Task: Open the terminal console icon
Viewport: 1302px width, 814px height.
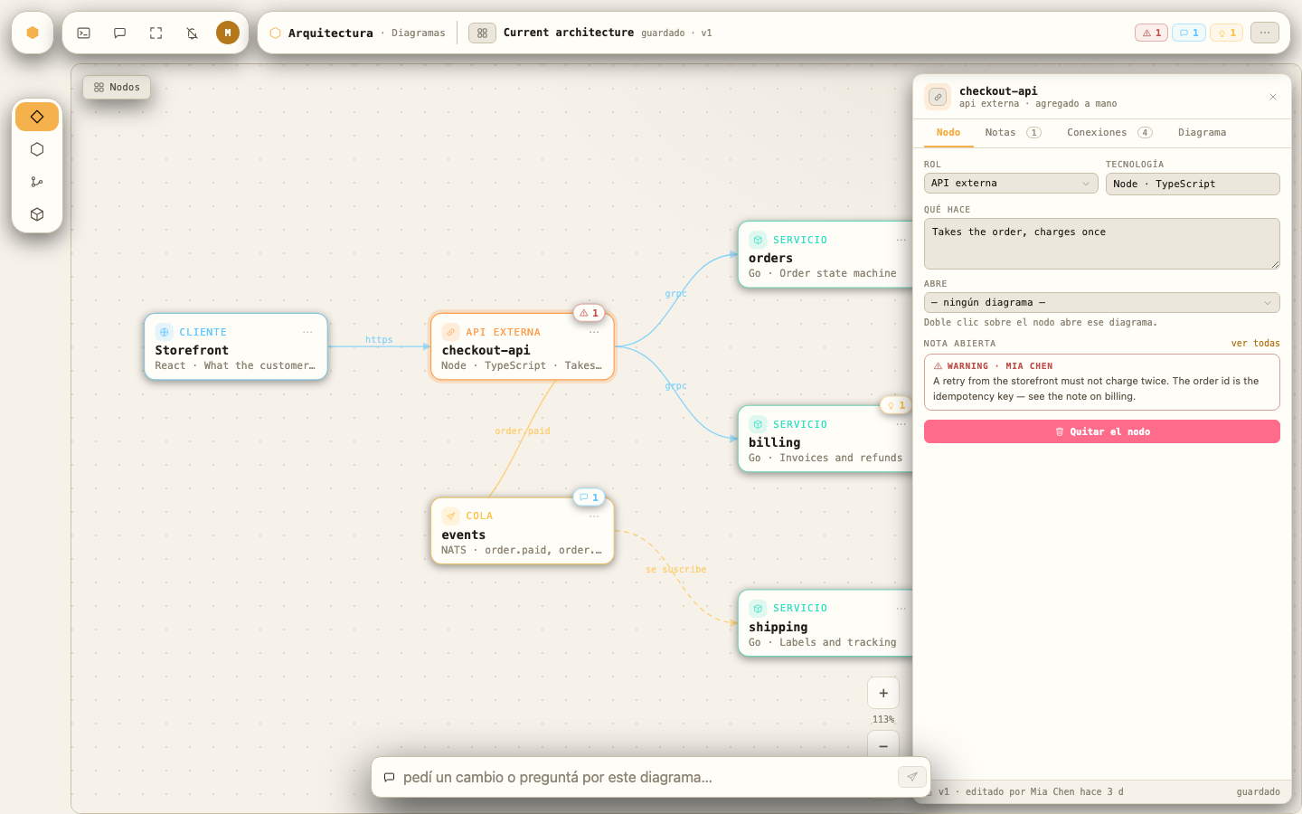Action: click(x=83, y=33)
